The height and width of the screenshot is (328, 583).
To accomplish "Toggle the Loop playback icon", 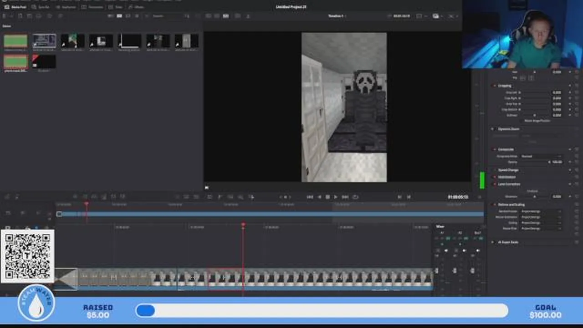I will [x=355, y=197].
